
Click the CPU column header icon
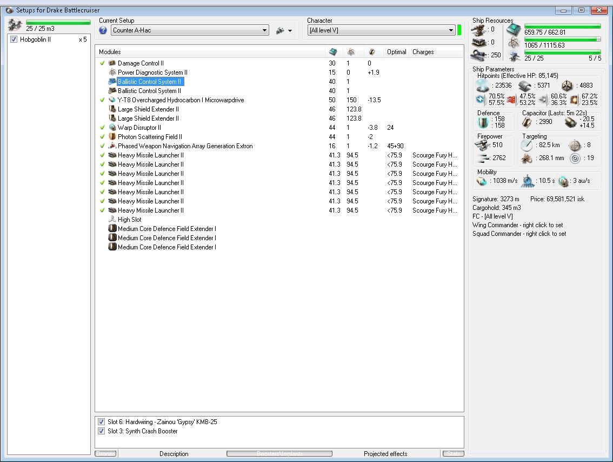click(333, 51)
